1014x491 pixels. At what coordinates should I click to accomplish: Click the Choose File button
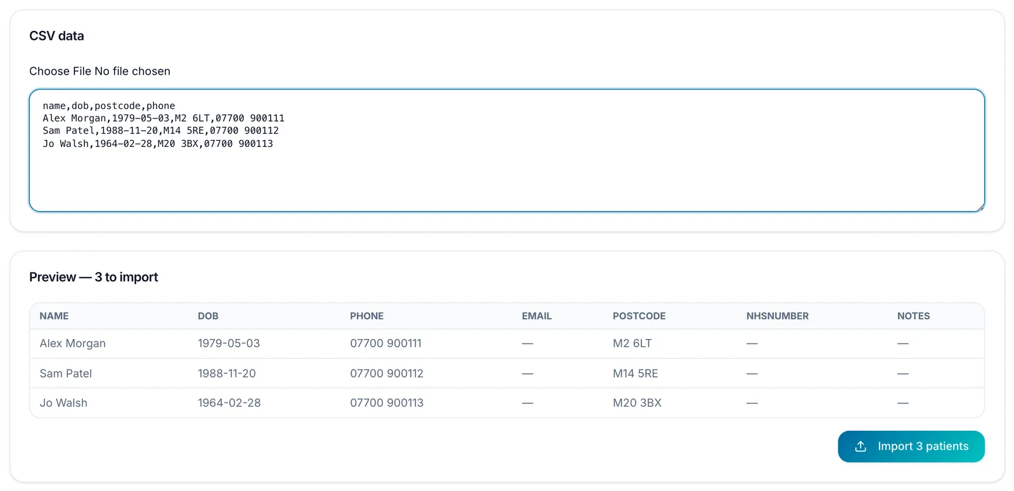60,71
